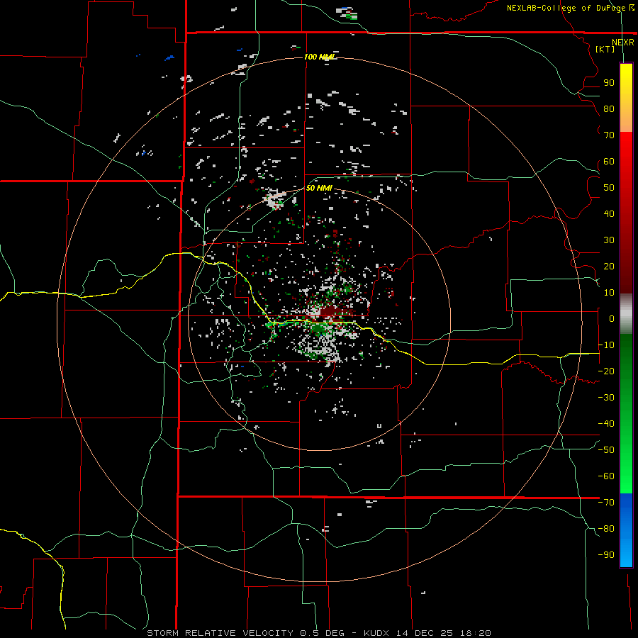The image size is (638, 638).
Task: Click the -10 value on velocity scale
Action: (606, 345)
